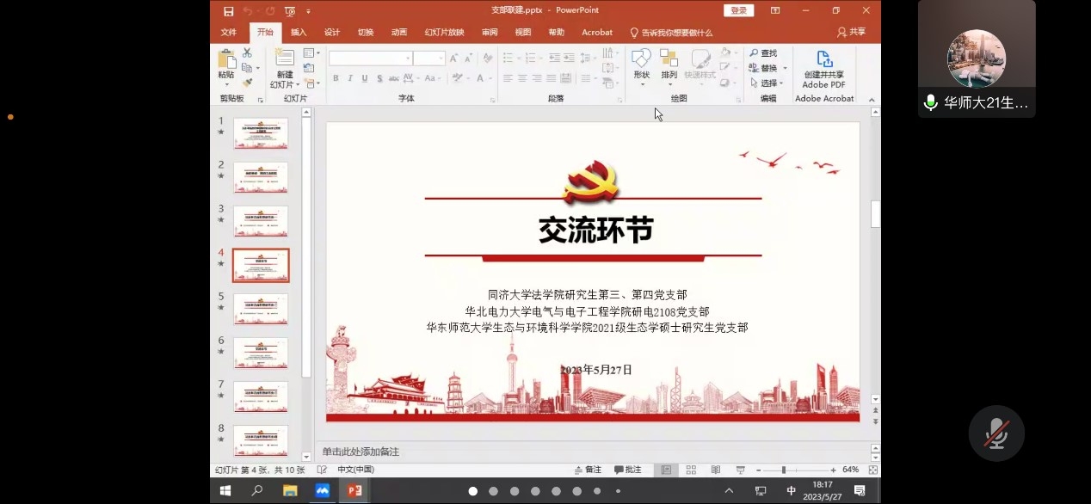
Task: Click the Save icon in quick access toolbar
Action: pos(228,10)
